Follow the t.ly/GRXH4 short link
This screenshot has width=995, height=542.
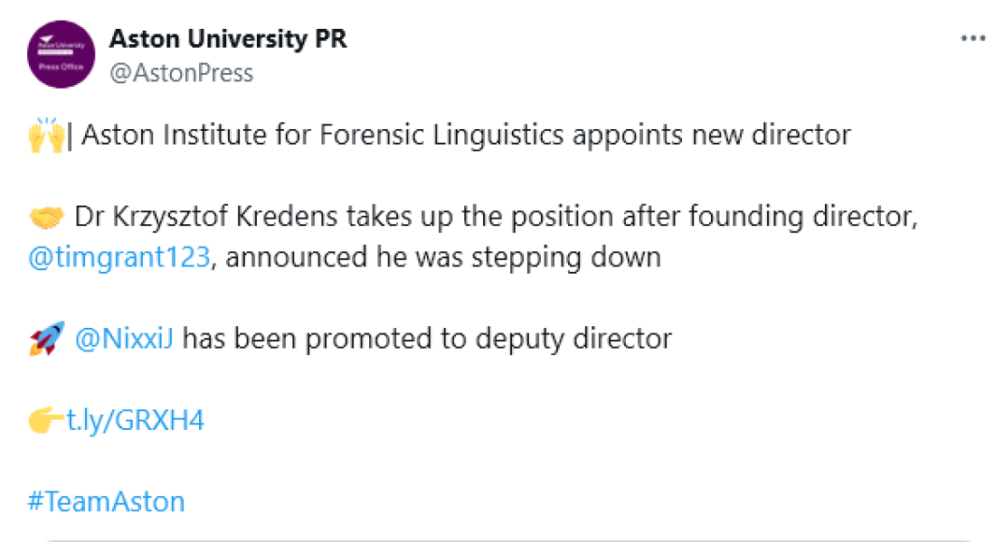coord(136,420)
